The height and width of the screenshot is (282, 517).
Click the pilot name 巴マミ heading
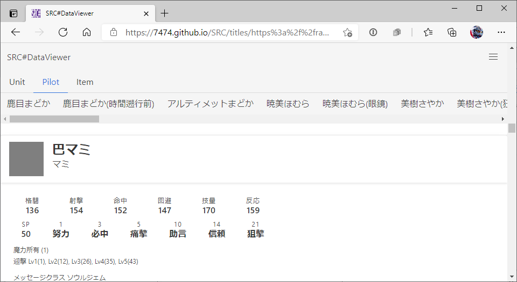click(71, 149)
